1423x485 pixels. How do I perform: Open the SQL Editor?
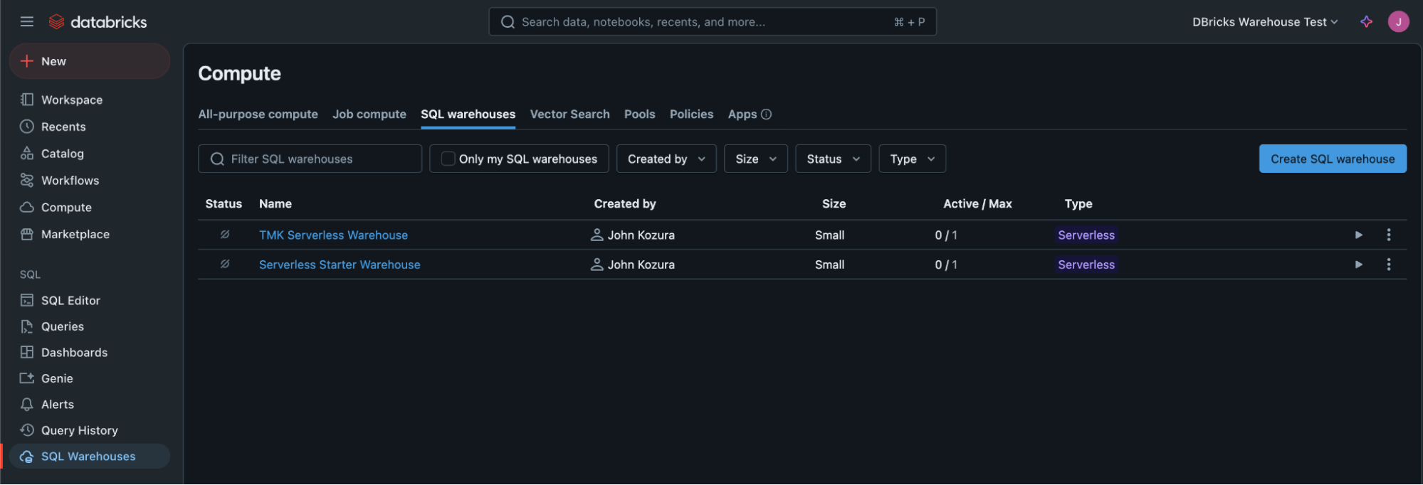click(x=89, y=301)
